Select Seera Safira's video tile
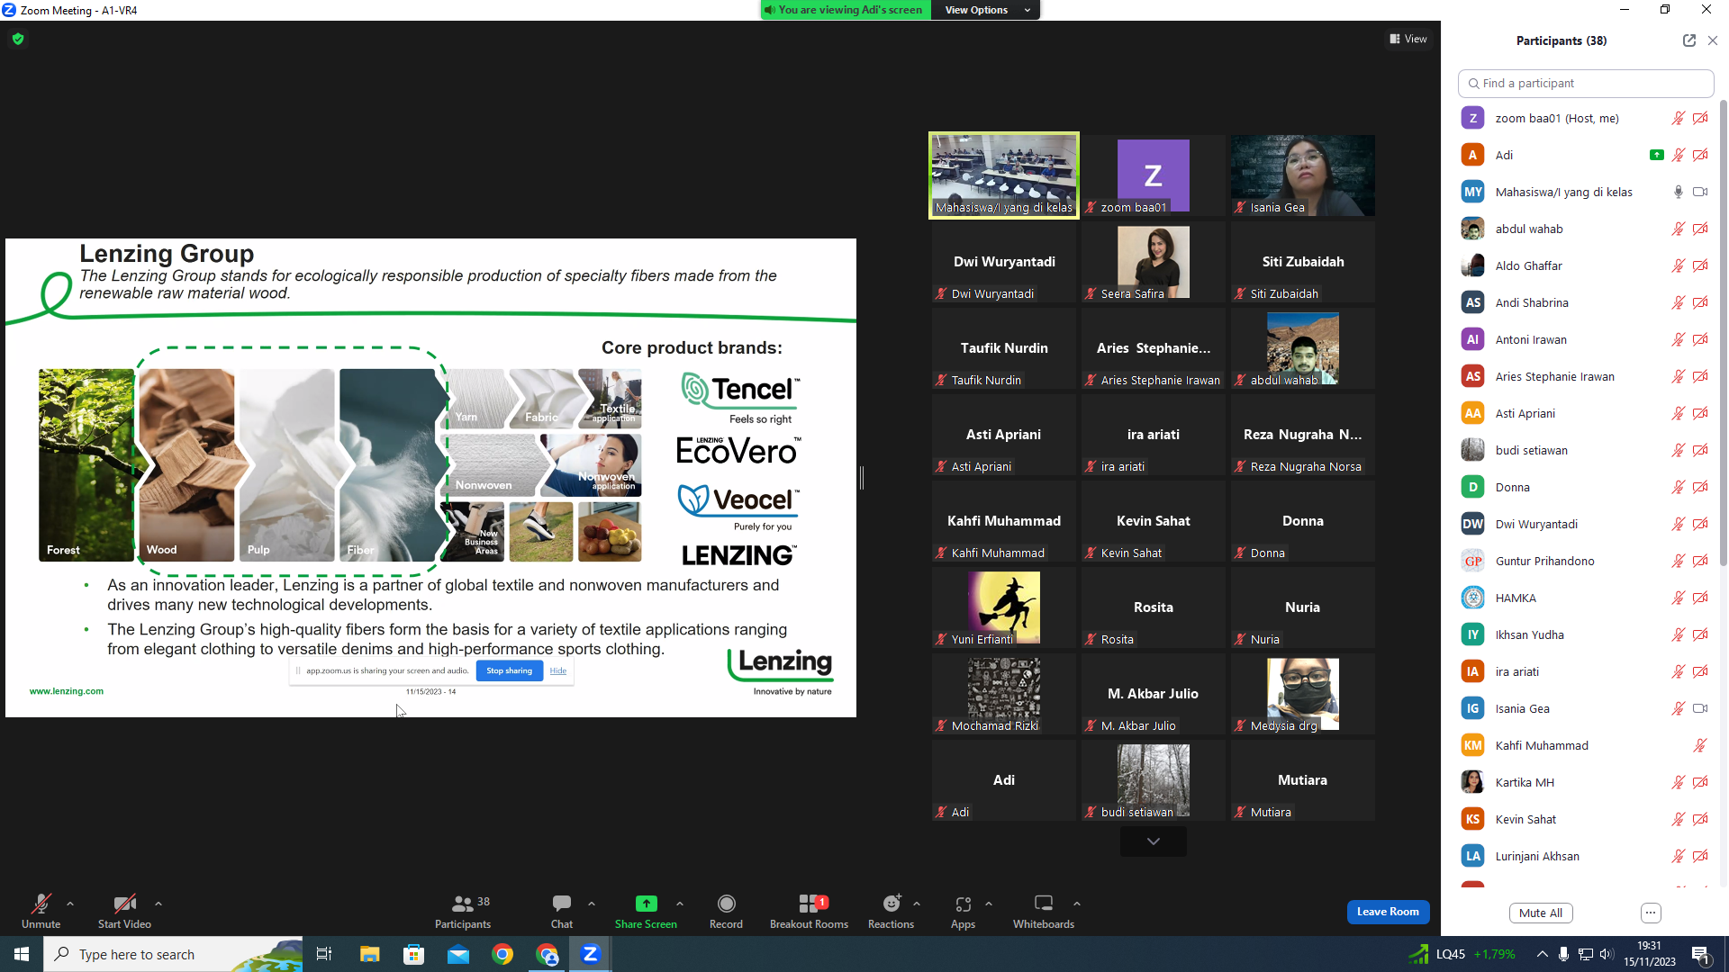Screen dimensions: 1729x972 [1154, 262]
